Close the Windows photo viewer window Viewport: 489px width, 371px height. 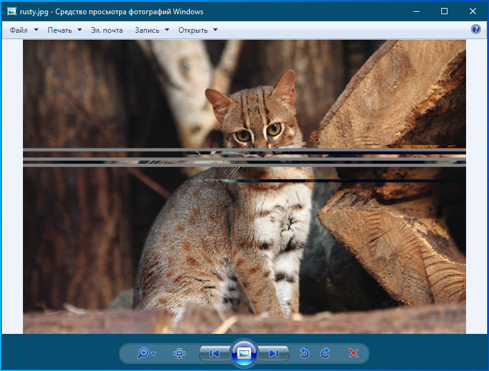tap(473, 12)
